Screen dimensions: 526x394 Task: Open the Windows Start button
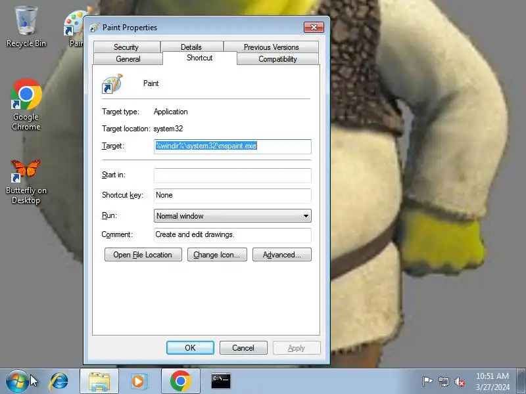(17, 382)
